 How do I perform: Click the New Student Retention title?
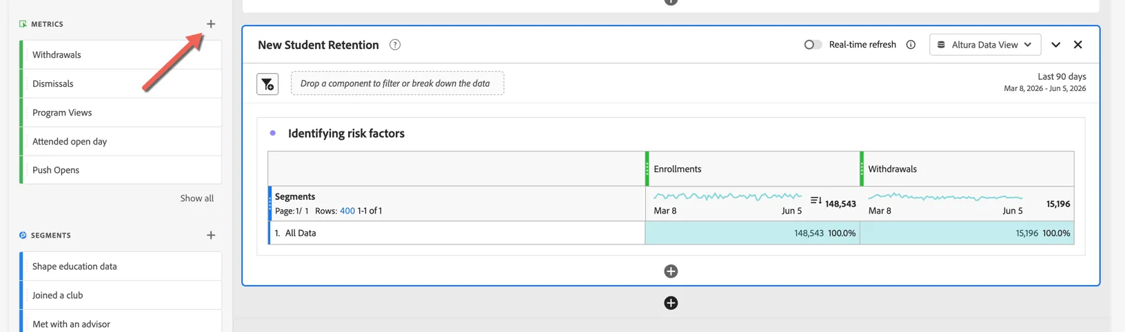[x=318, y=45]
